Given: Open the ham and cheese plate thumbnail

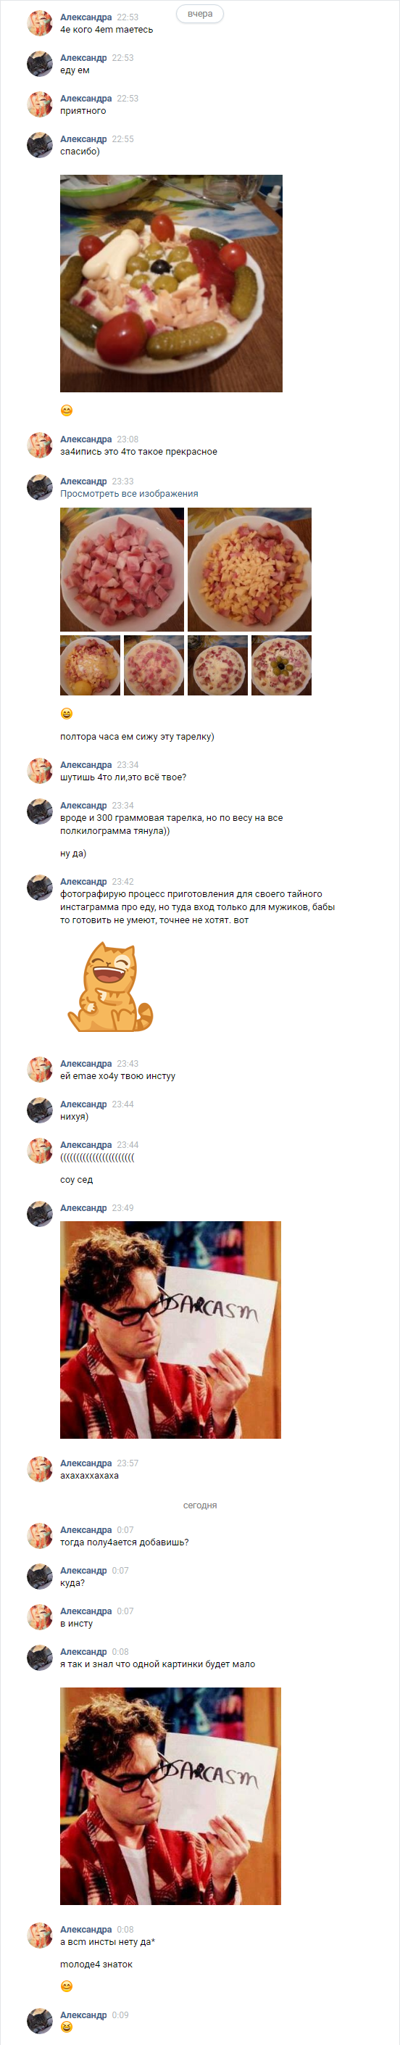Looking at the screenshot, I should (x=249, y=570).
